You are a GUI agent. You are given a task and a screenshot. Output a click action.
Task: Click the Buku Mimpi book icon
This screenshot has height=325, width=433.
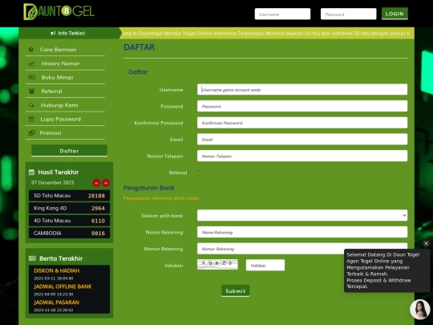pyautogui.click(x=32, y=77)
